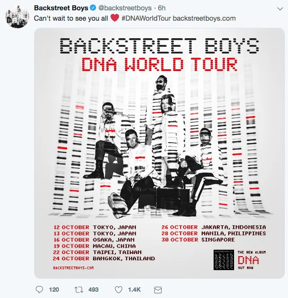Click the BACKSTREET BOYS poster heading
The image size is (288, 298).
pyautogui.click(x=160, y=45)
